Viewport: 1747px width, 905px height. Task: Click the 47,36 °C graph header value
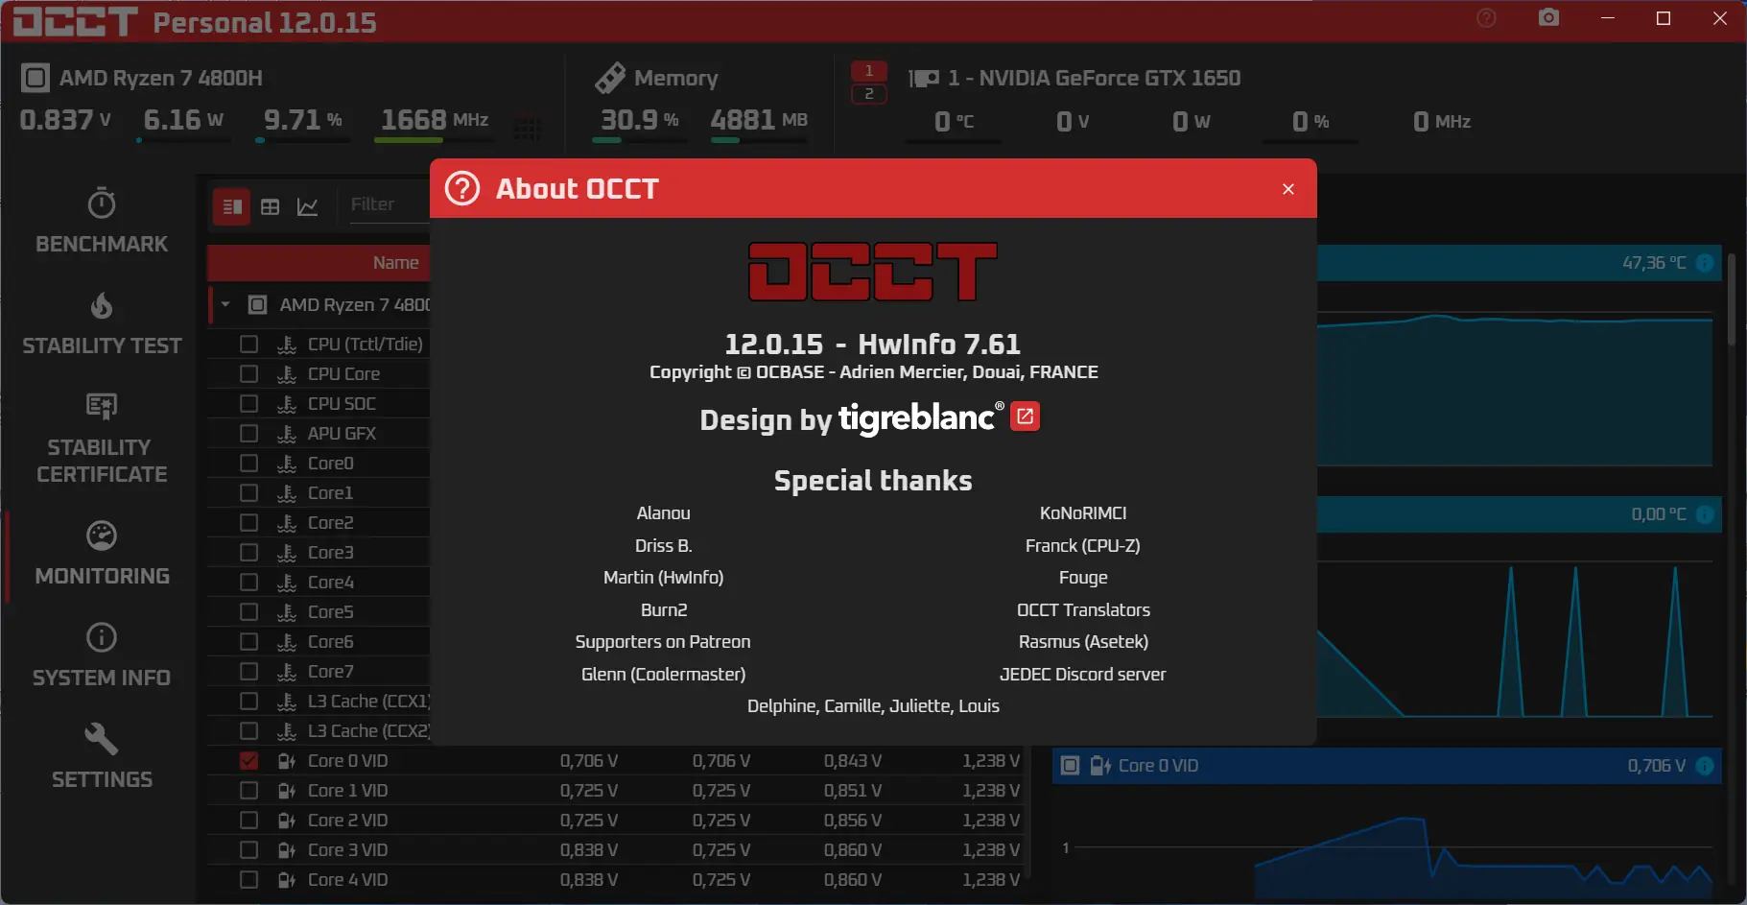pos(1654,263)
